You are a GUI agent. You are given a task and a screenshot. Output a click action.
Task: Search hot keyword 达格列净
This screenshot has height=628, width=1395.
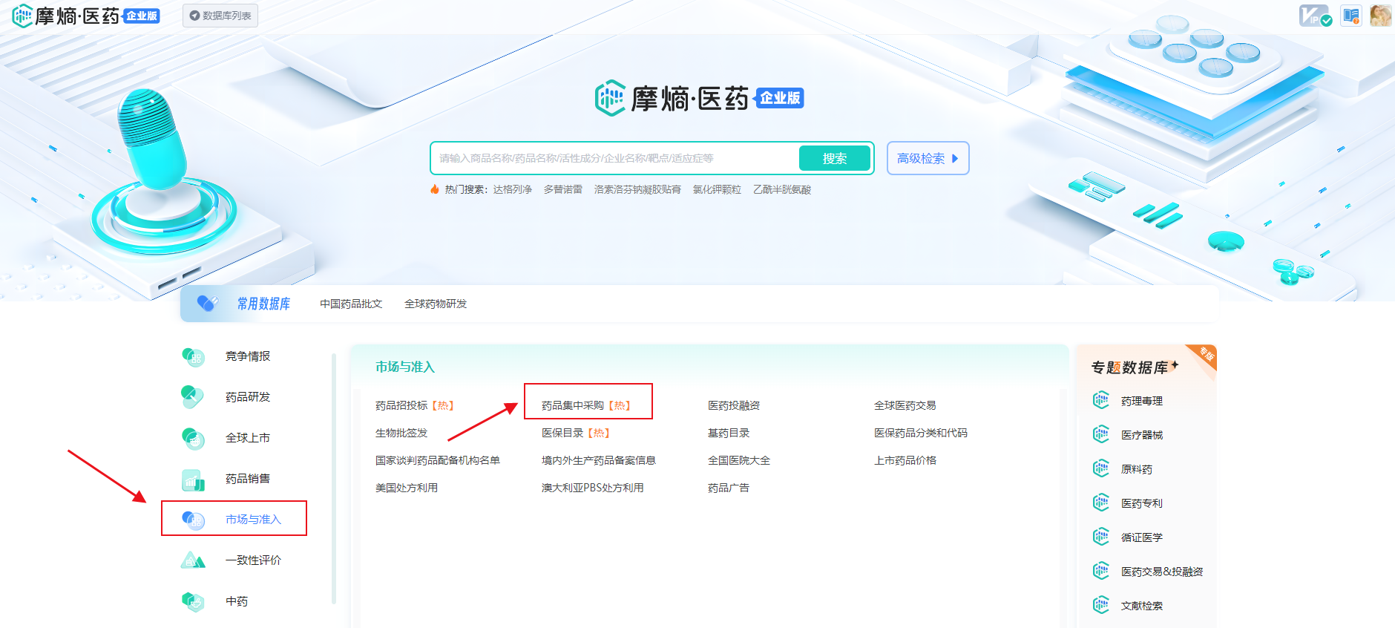click(x=513, y=189)
